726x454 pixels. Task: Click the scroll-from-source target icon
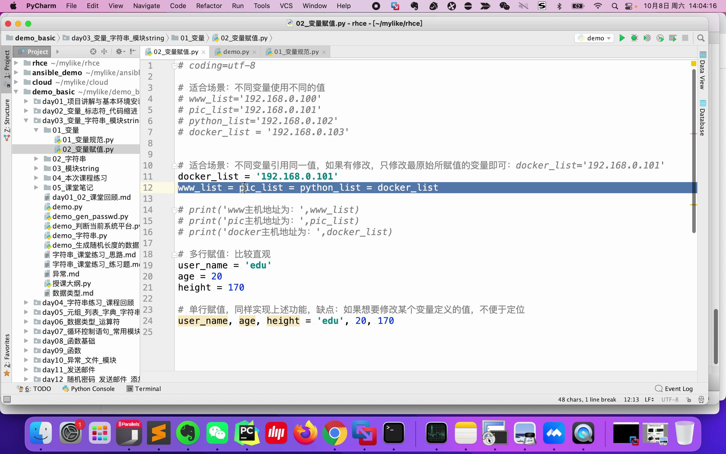click(x=93, y=52)
